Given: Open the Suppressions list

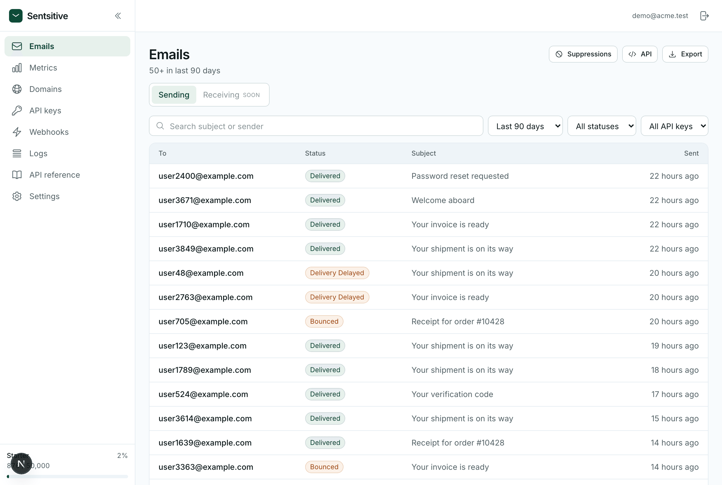Looking at the screenshot, I should (x=583, y=54).
